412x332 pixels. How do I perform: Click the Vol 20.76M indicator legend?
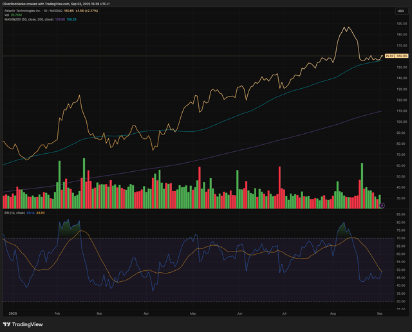click(13, 15)
